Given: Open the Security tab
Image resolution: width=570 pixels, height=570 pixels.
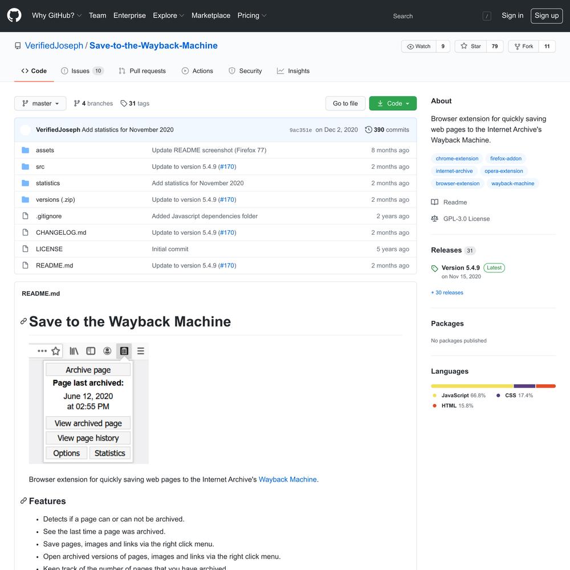Looking at the screenshot, I should pos(245,71).
